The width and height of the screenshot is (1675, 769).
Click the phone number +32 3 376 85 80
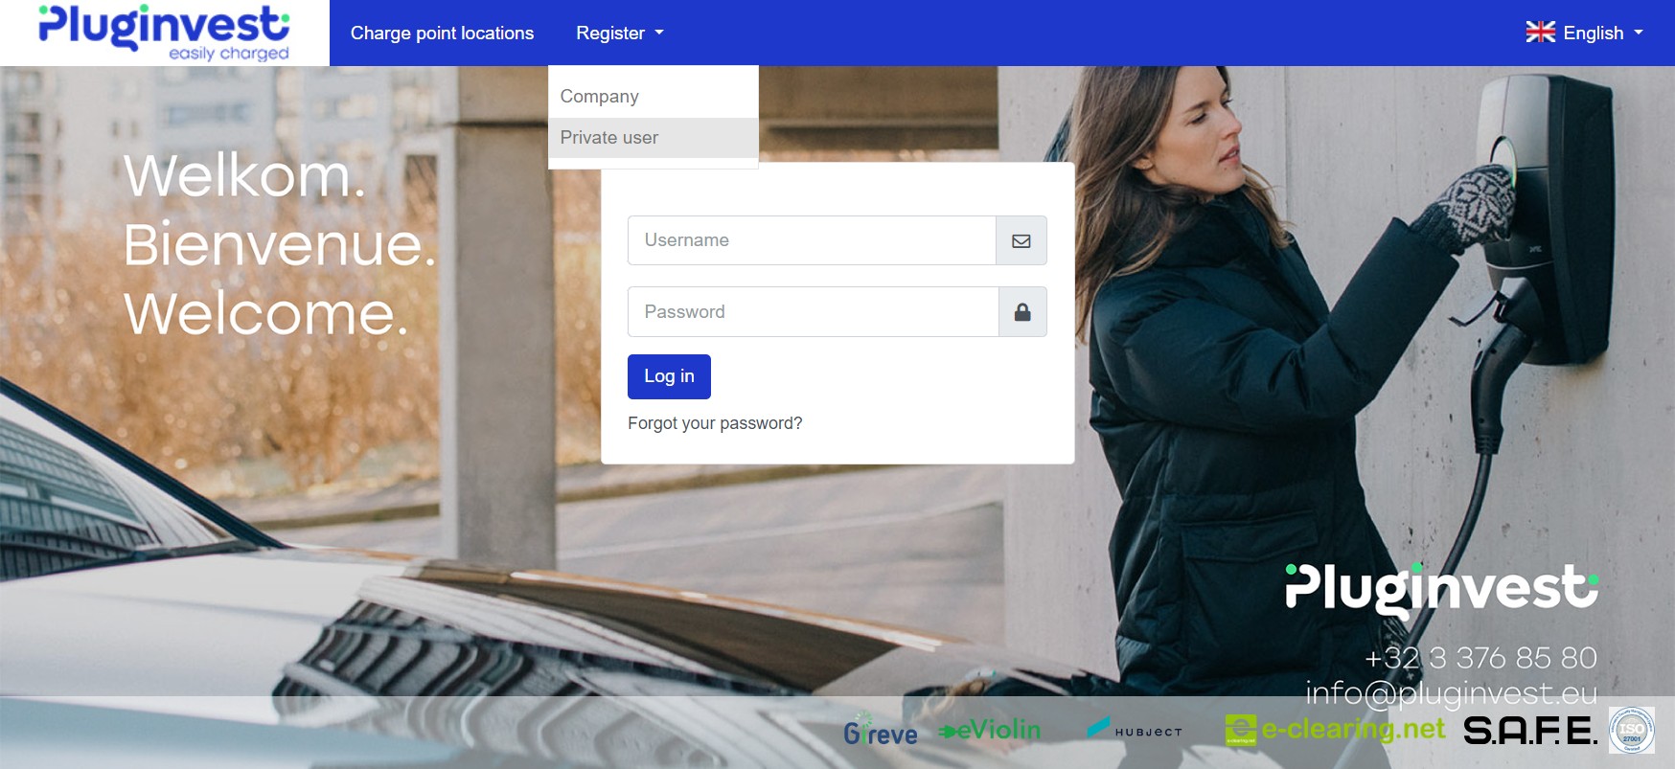click(x=1480, y=658)
